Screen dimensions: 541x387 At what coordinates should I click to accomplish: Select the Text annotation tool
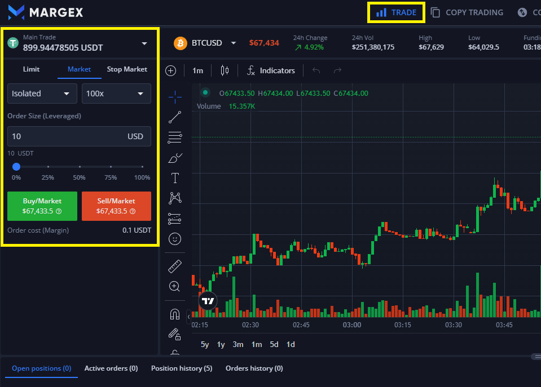174,177
